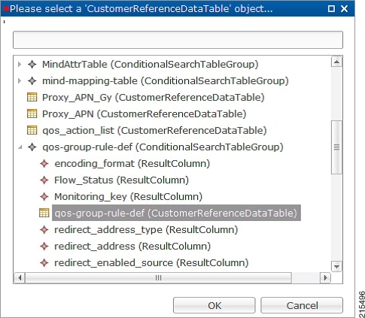Click the vertical scrollbar down arrow
This screenshot has height=318, width=365.
336,266
